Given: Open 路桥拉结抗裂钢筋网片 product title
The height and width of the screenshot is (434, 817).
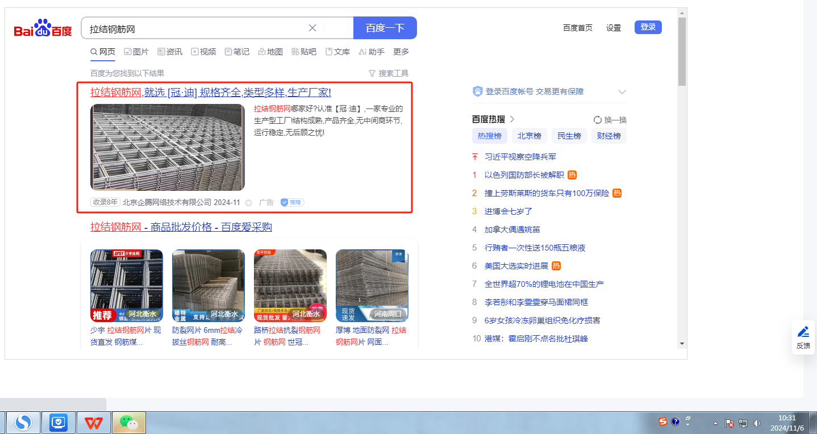Looking at the screenshot, I should pyautogui.click(x=287, y=336).
